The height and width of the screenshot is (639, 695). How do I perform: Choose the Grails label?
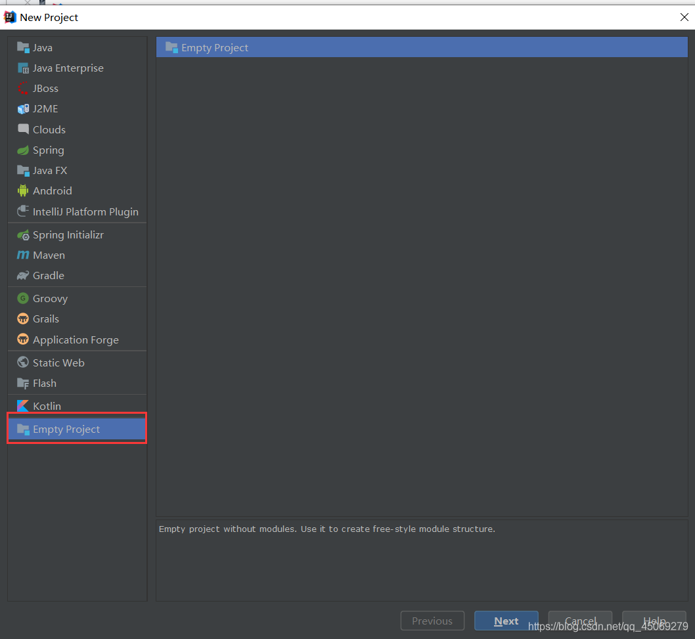point(45,319)
